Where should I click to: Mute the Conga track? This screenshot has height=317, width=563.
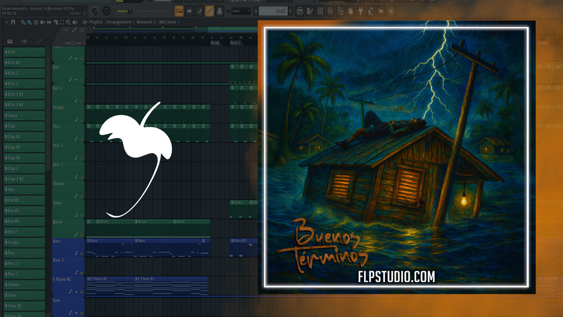(81, 120)
